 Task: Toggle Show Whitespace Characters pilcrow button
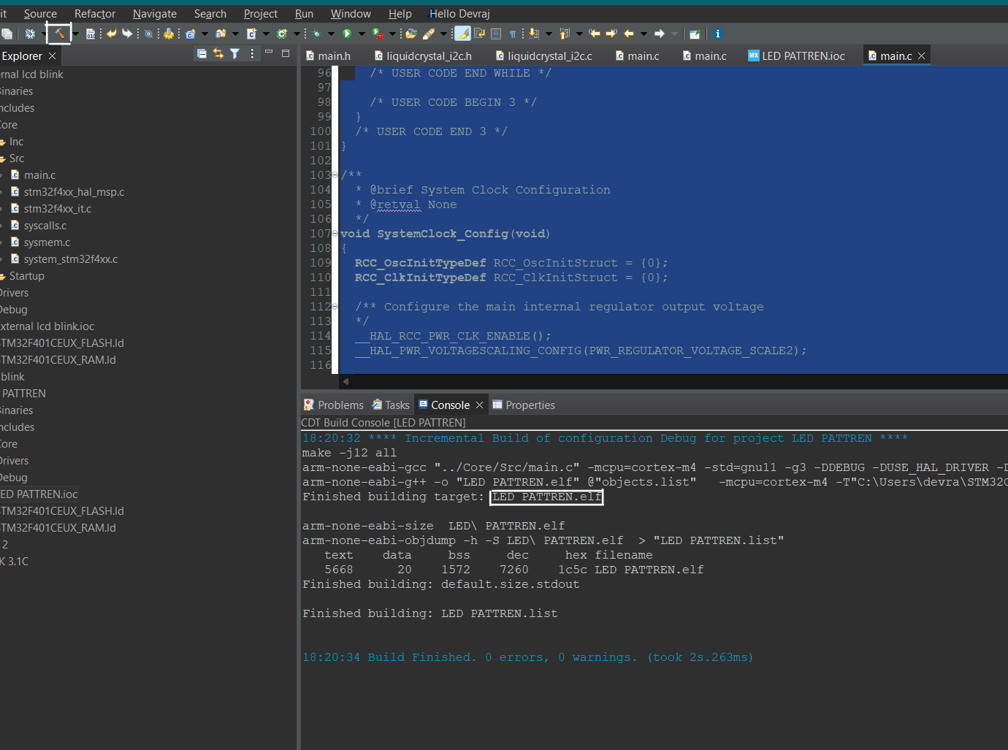pyautogui.click(x=513, y=34)
